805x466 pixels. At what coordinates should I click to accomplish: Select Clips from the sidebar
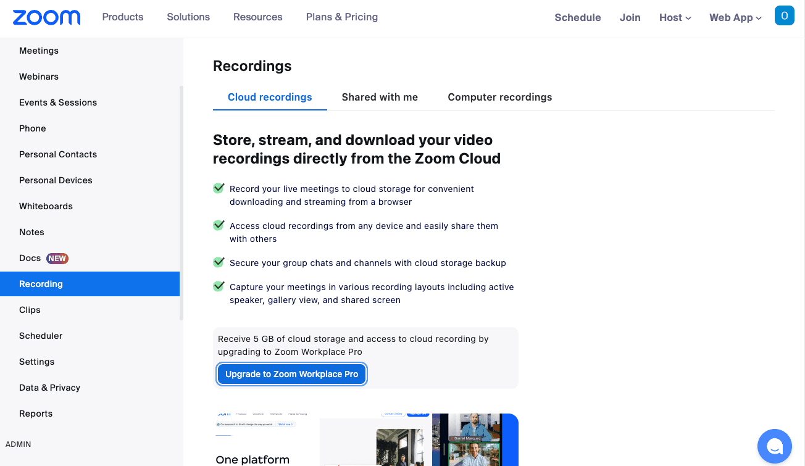29,310
